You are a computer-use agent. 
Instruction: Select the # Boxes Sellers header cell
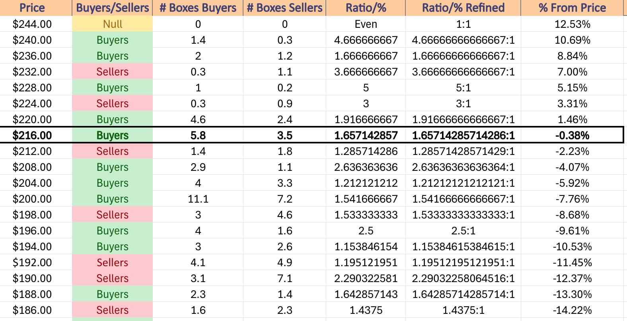tap(284, 8)
